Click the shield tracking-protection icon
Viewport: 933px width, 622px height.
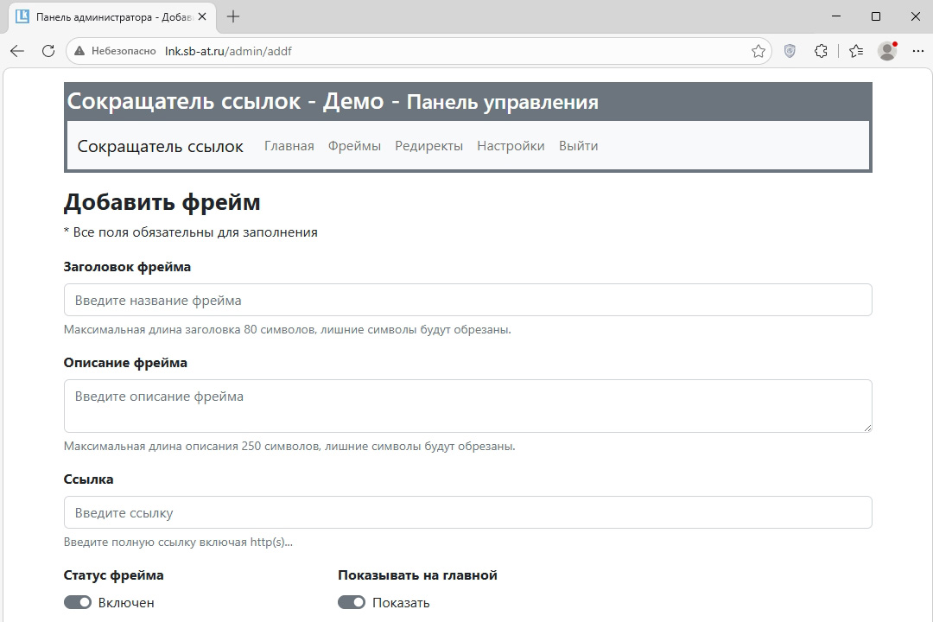click(x=790, y=51)
